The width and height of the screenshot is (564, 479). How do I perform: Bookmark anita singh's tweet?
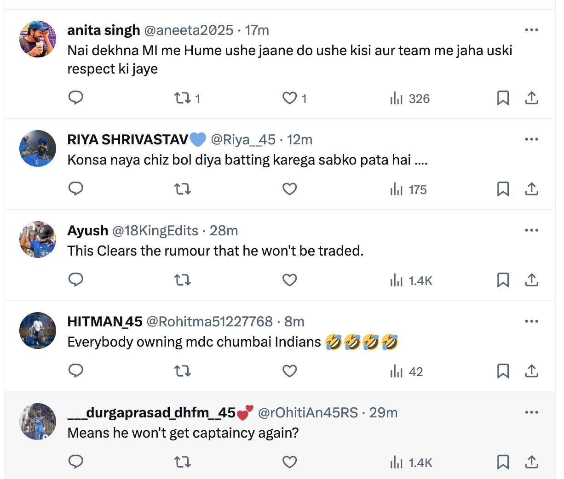503,98
